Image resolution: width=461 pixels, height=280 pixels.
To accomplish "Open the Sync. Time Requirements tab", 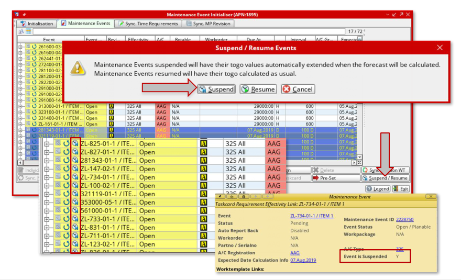I will point(148,24).
